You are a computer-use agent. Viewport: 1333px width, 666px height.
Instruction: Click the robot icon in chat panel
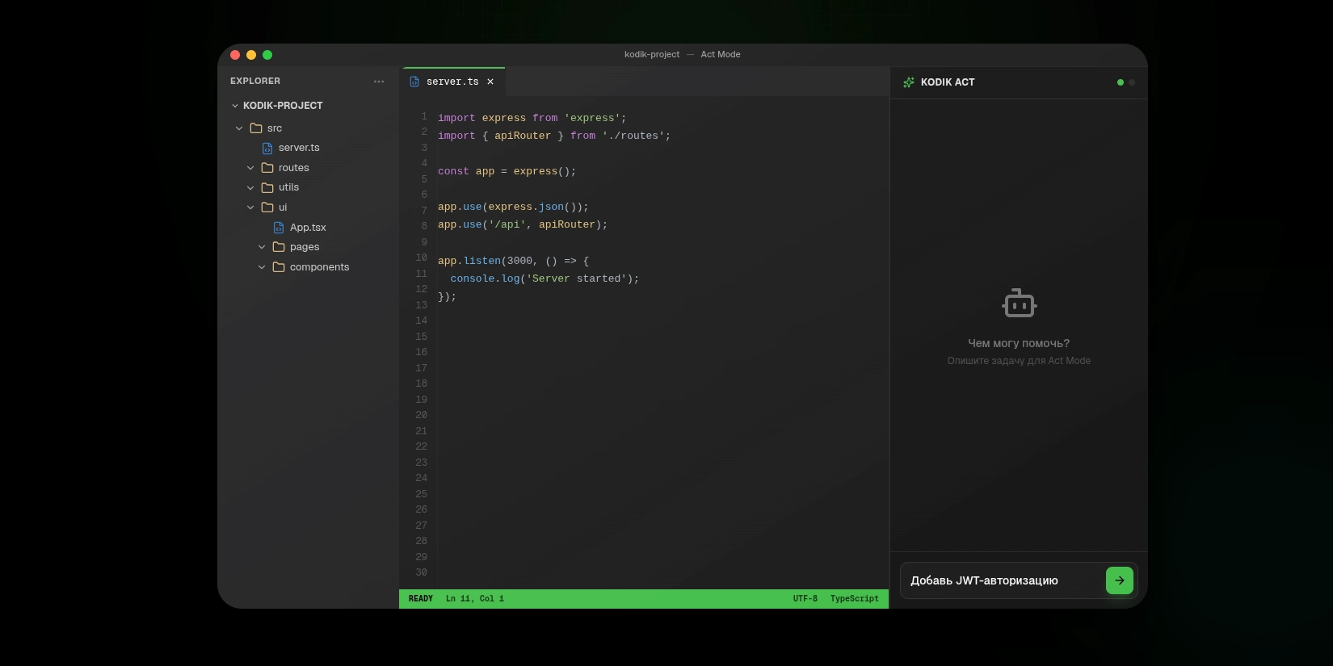coord(1019,304)
